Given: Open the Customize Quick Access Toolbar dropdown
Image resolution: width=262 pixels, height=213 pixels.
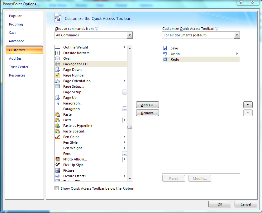Looking at the screenshot, I should (x=237, y=35).
